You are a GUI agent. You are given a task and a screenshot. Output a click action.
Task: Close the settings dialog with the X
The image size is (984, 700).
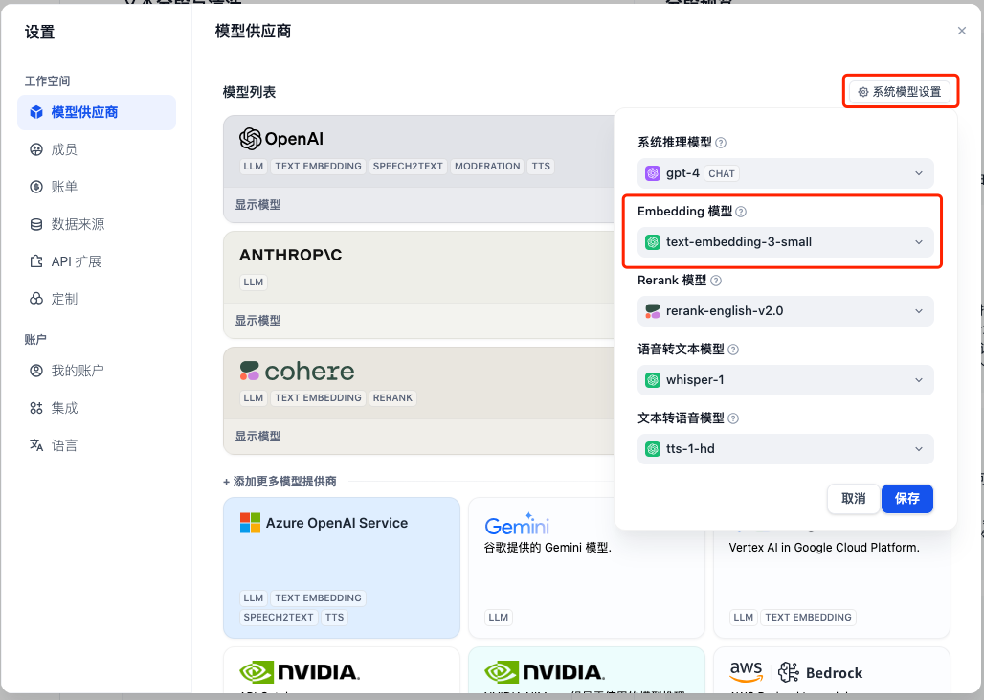[x=961, y=31]
